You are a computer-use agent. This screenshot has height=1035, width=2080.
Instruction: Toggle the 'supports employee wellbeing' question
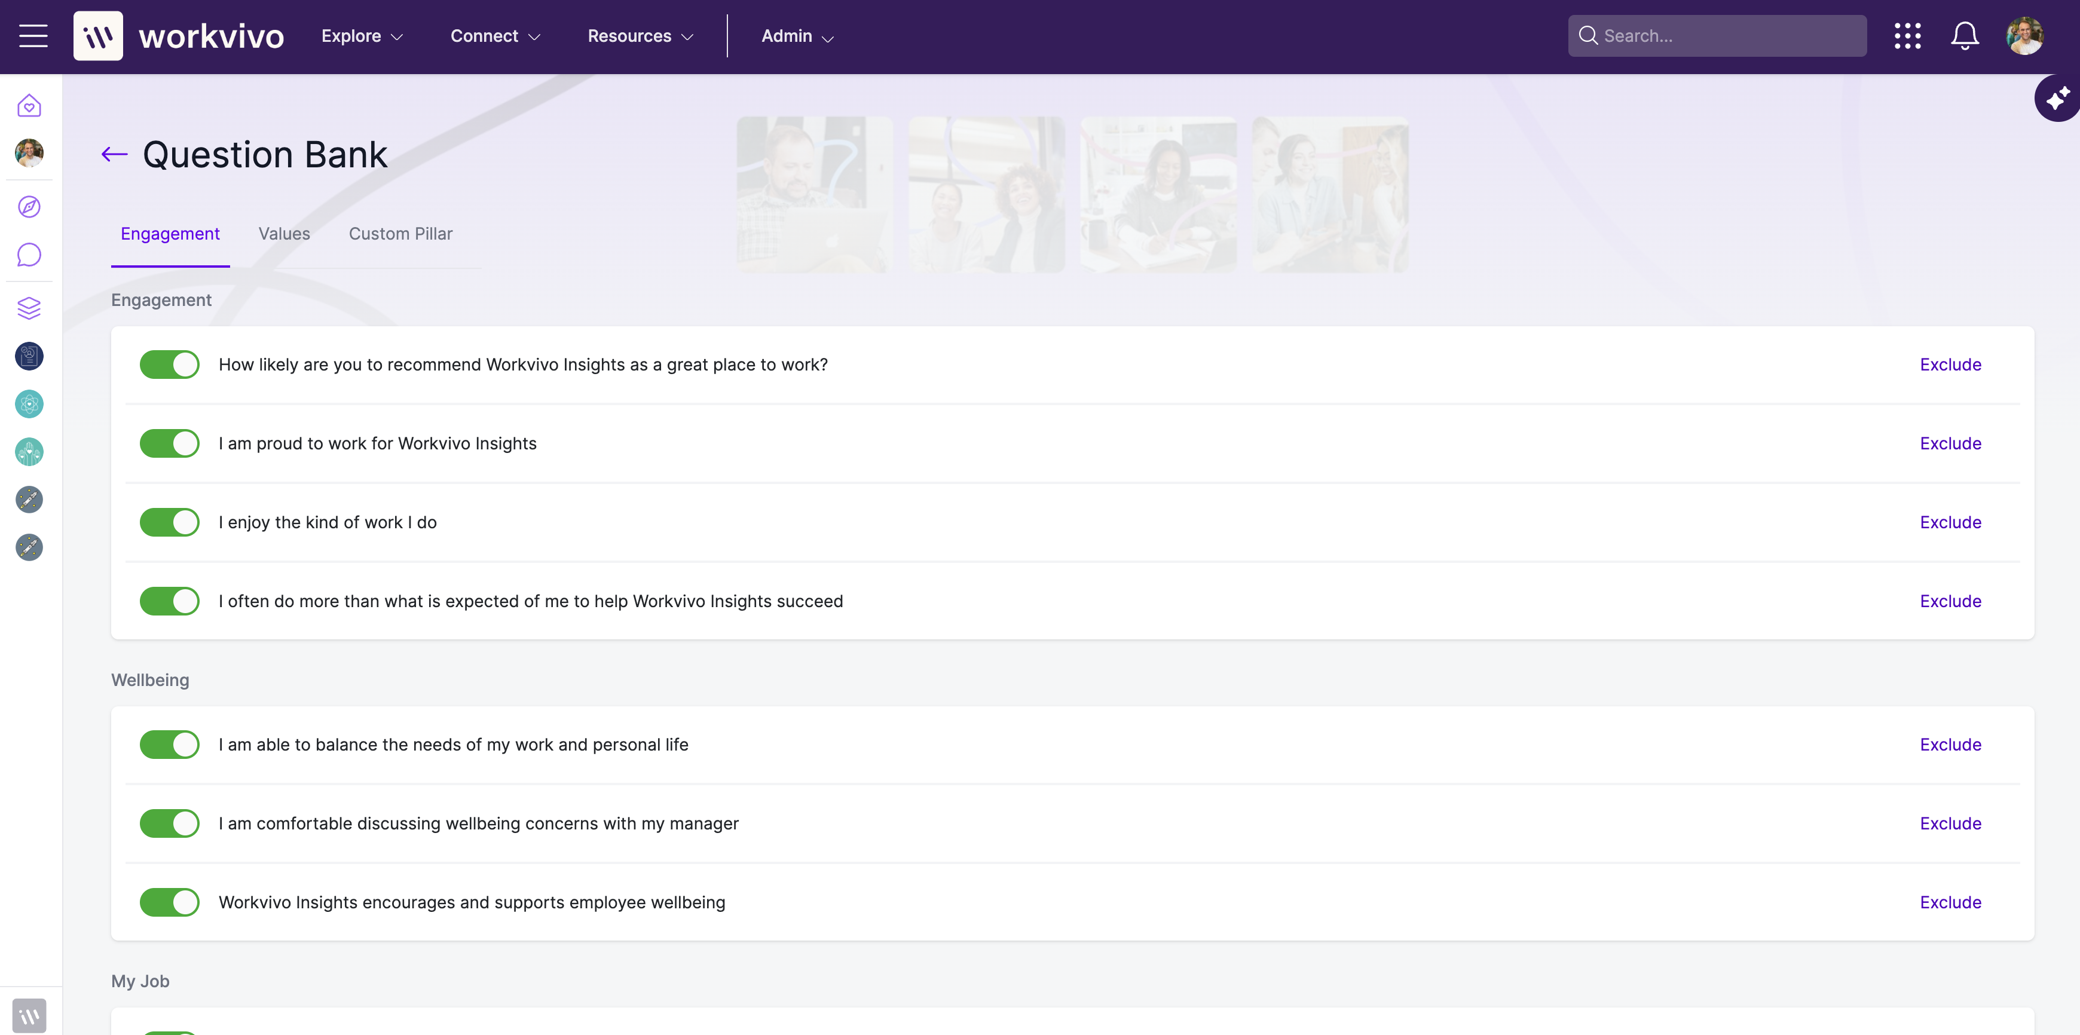[x=170, y=902]
